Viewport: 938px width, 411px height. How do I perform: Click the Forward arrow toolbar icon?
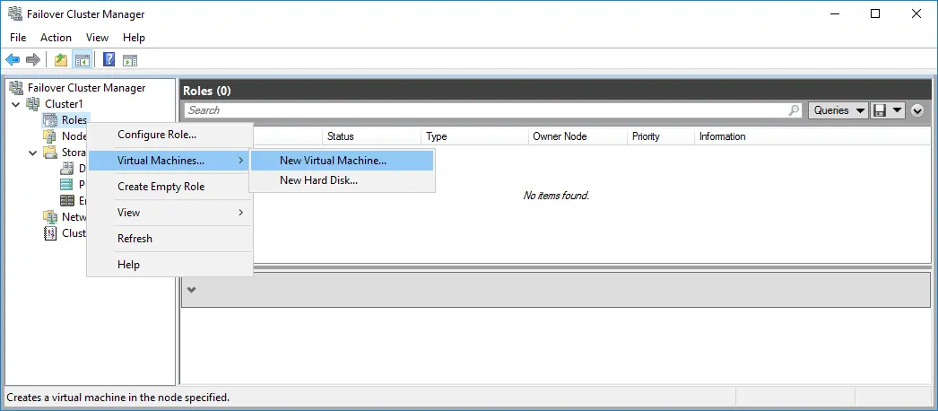coord(33,60)
